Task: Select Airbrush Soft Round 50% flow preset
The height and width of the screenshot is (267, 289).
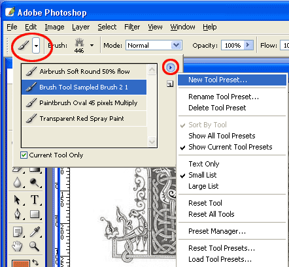Action: tap(84, 71)
